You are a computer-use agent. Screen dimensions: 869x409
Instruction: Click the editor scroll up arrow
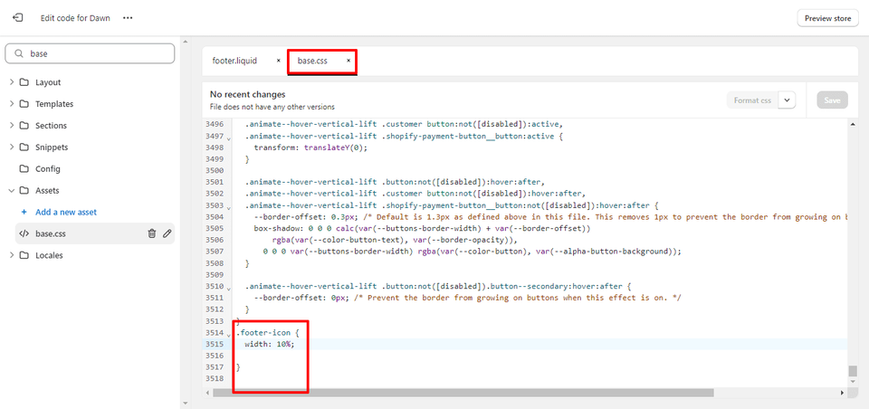point(853,125)
